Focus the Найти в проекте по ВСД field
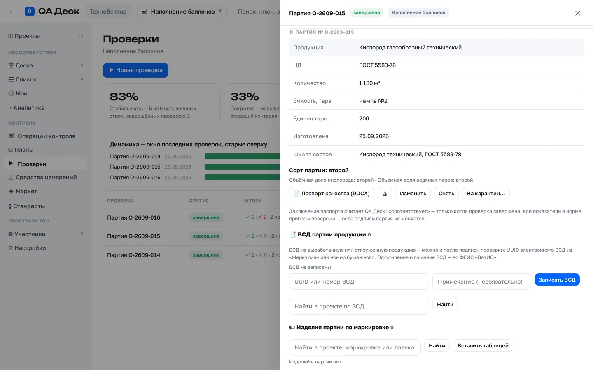Screen dimensions: 593x370 tap(359, 306)
